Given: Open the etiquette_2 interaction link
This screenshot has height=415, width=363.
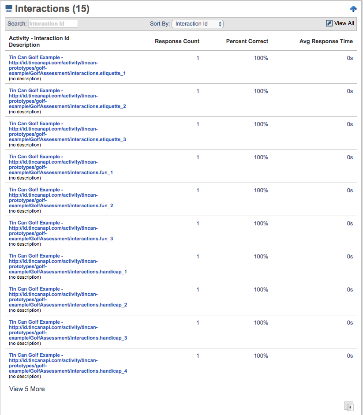Looking at the screenshot, I should [67, 98].
